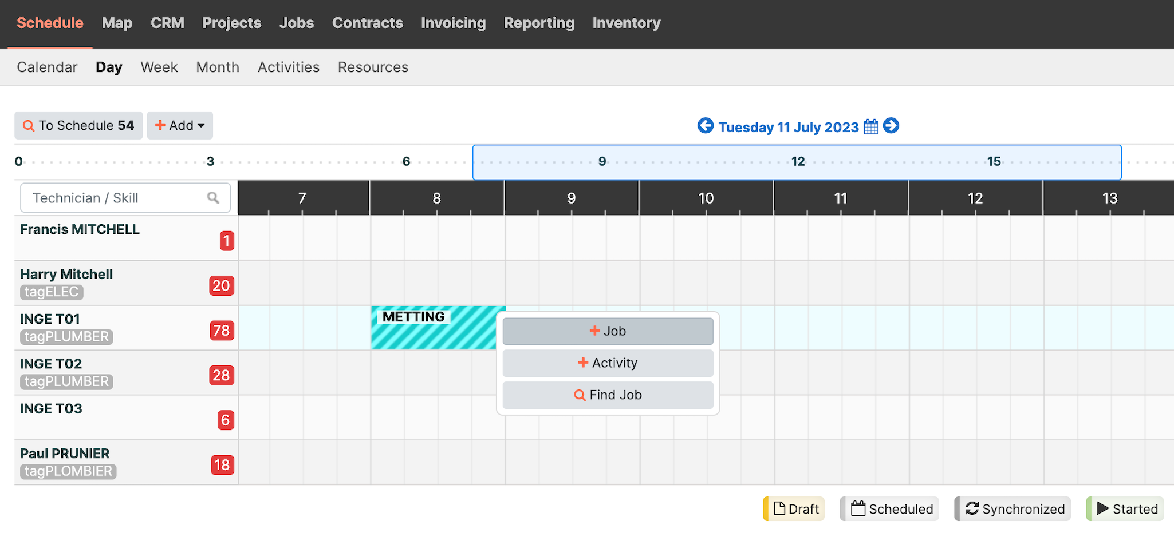1174x533 pixels.
Task: Go to previous day arrow icon
Action: tap(706, 126)
